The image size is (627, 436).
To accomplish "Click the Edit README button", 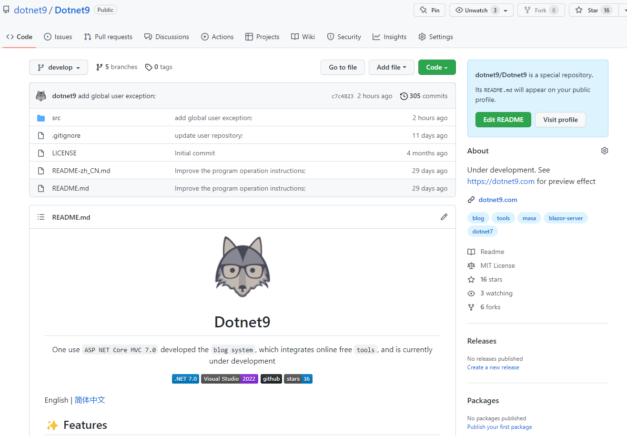I will [503, 120].
